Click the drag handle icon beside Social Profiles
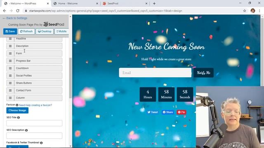Viewport: 264px width, 148px height. pyautogui.click(x=10, y=76)
